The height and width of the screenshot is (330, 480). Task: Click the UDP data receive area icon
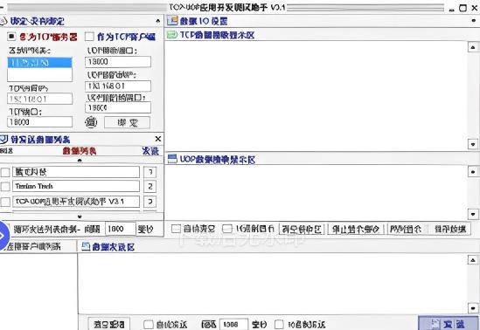point(172,159)
